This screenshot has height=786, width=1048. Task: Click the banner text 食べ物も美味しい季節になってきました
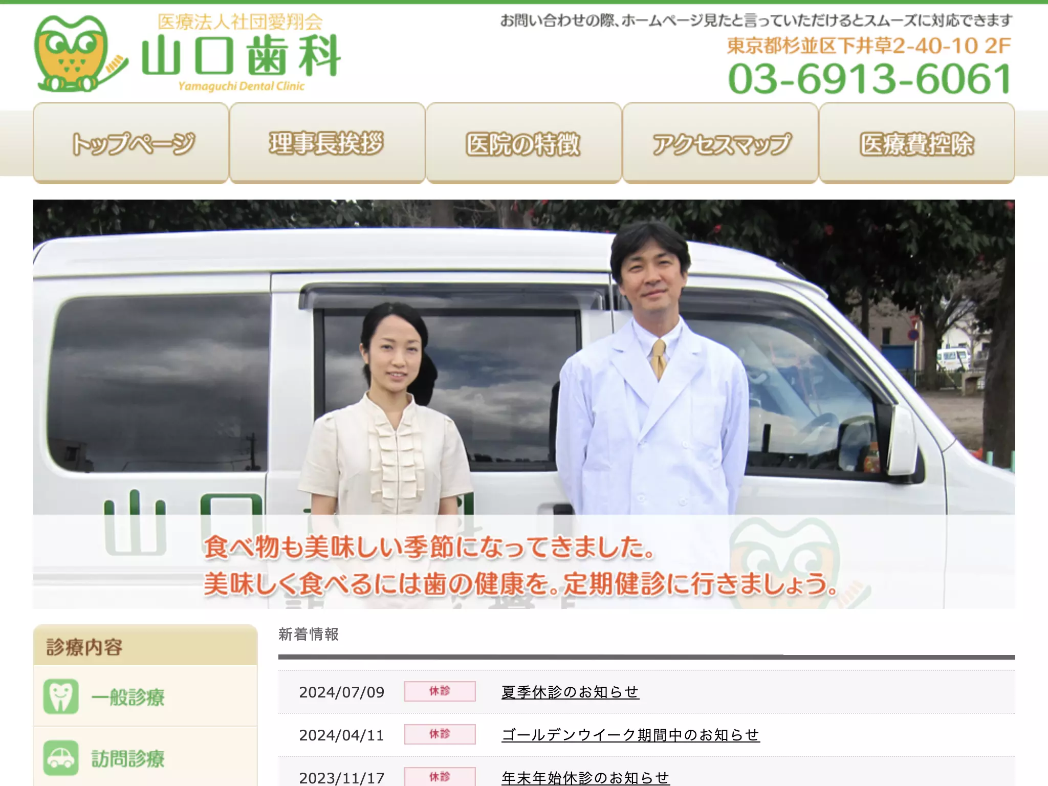[429, 547]
